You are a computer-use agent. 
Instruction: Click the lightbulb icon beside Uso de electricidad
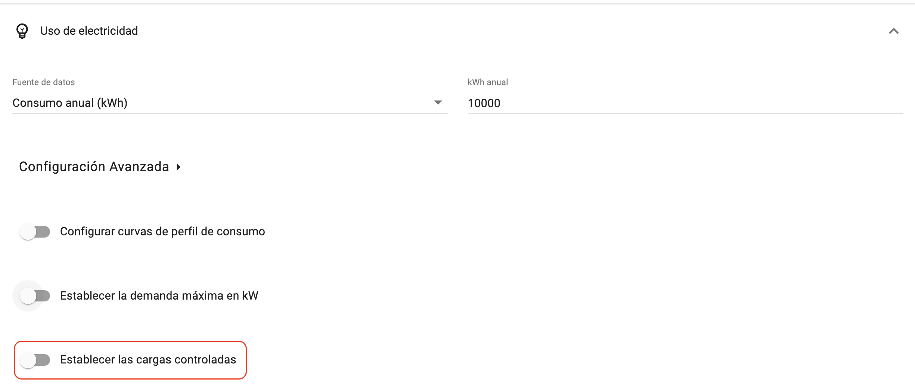click(x=22, y=31)
